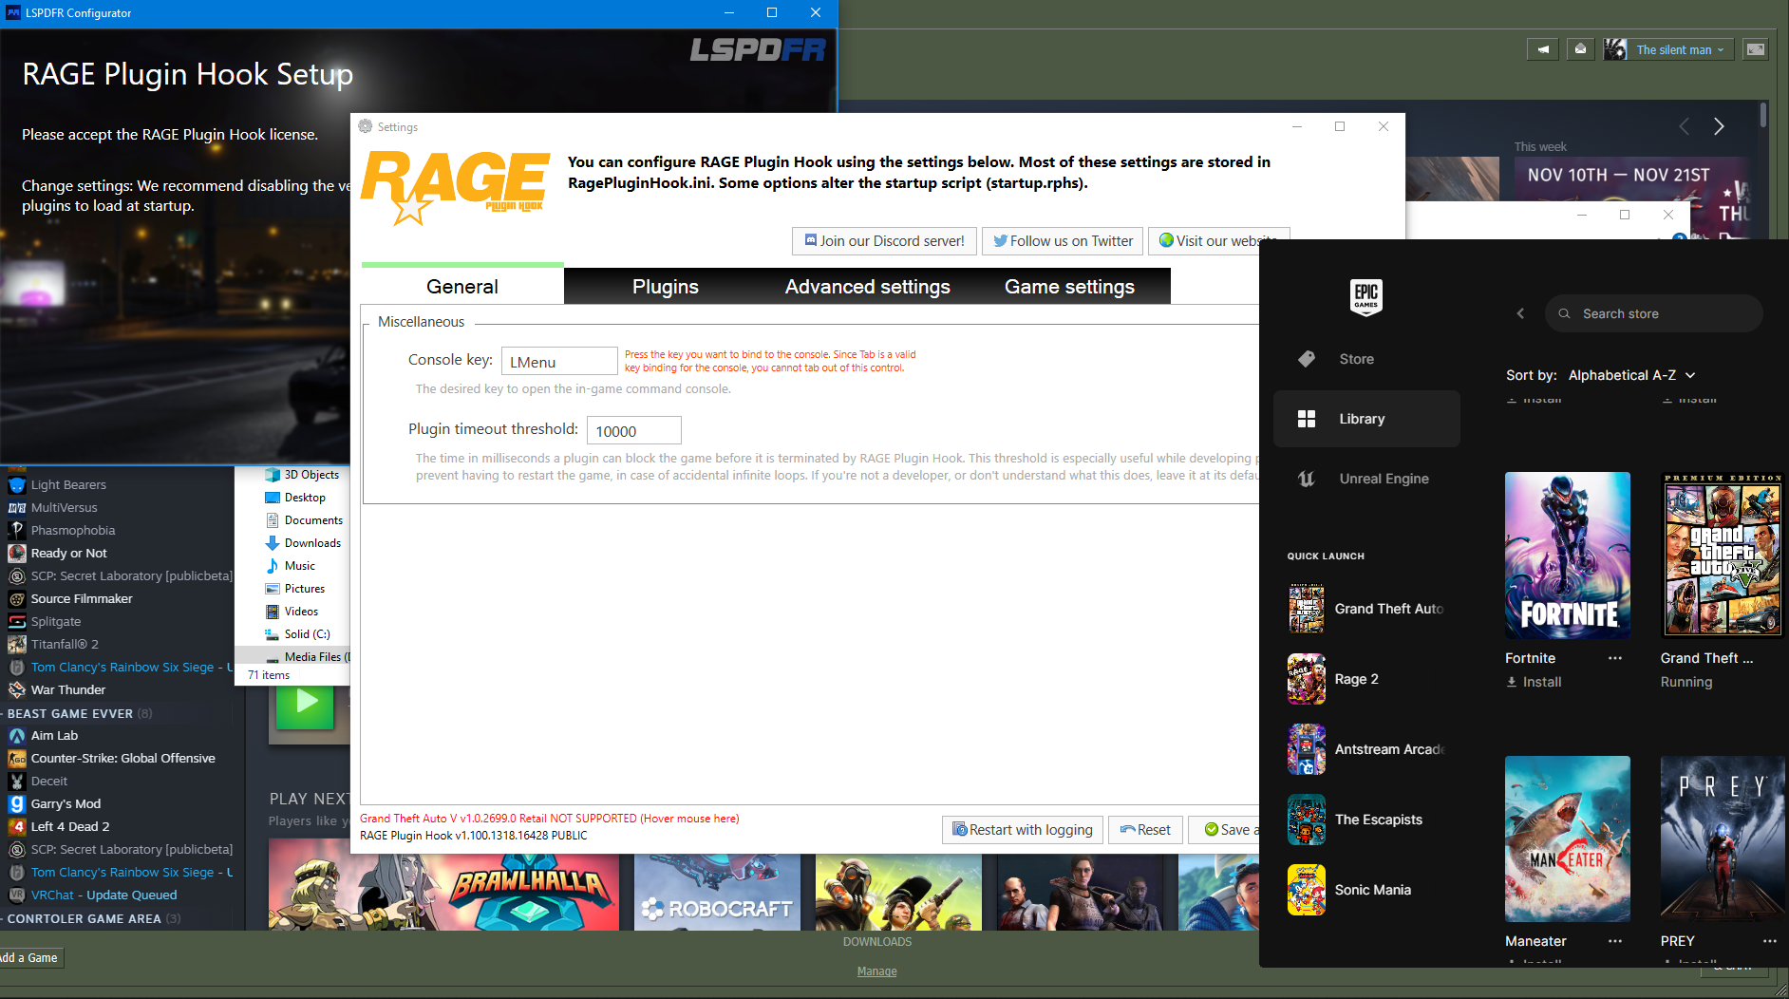The height and width of the screenshot is (999, 1789).
Task: Click the Plugin timeout threshold field
Action: 633,430
